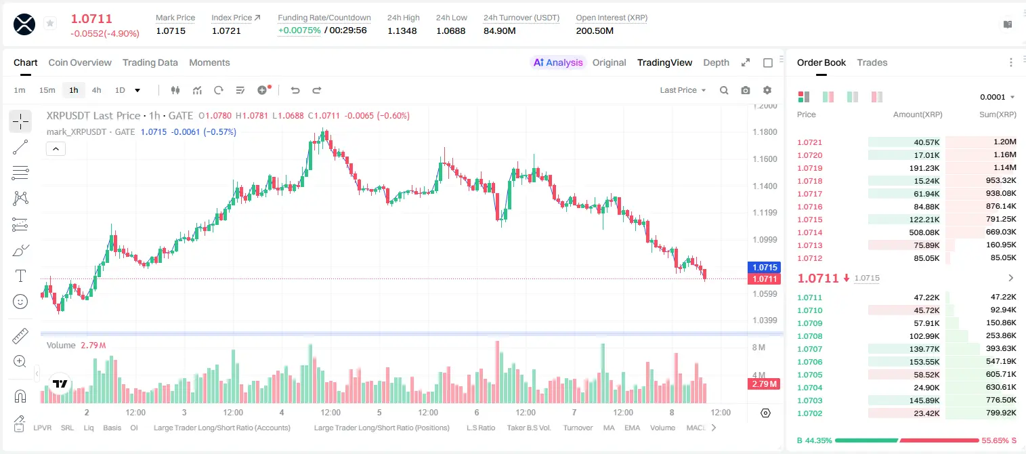Click the AI Analysis button
Image resolution: width=1026 pixels, height=454 pixels.
pyautogui.click(x=557, y=62)
